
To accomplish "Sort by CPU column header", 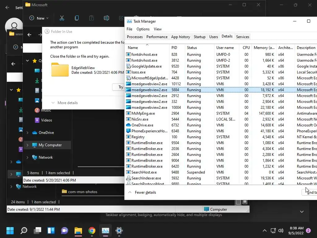I will [x=246, y=47].
